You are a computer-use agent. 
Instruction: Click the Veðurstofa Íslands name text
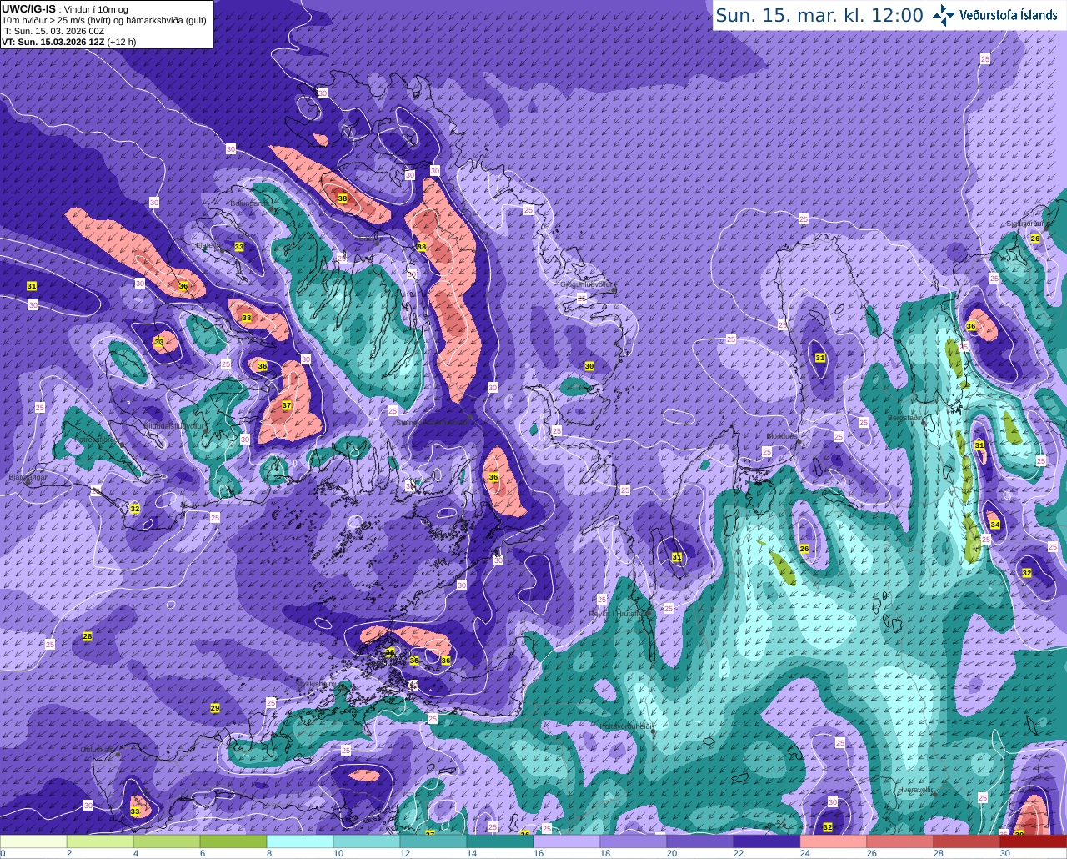(1009, 15)
